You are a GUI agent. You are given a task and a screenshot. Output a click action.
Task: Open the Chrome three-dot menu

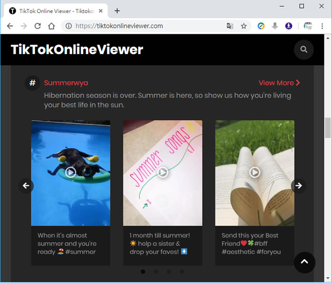(322, 26)
